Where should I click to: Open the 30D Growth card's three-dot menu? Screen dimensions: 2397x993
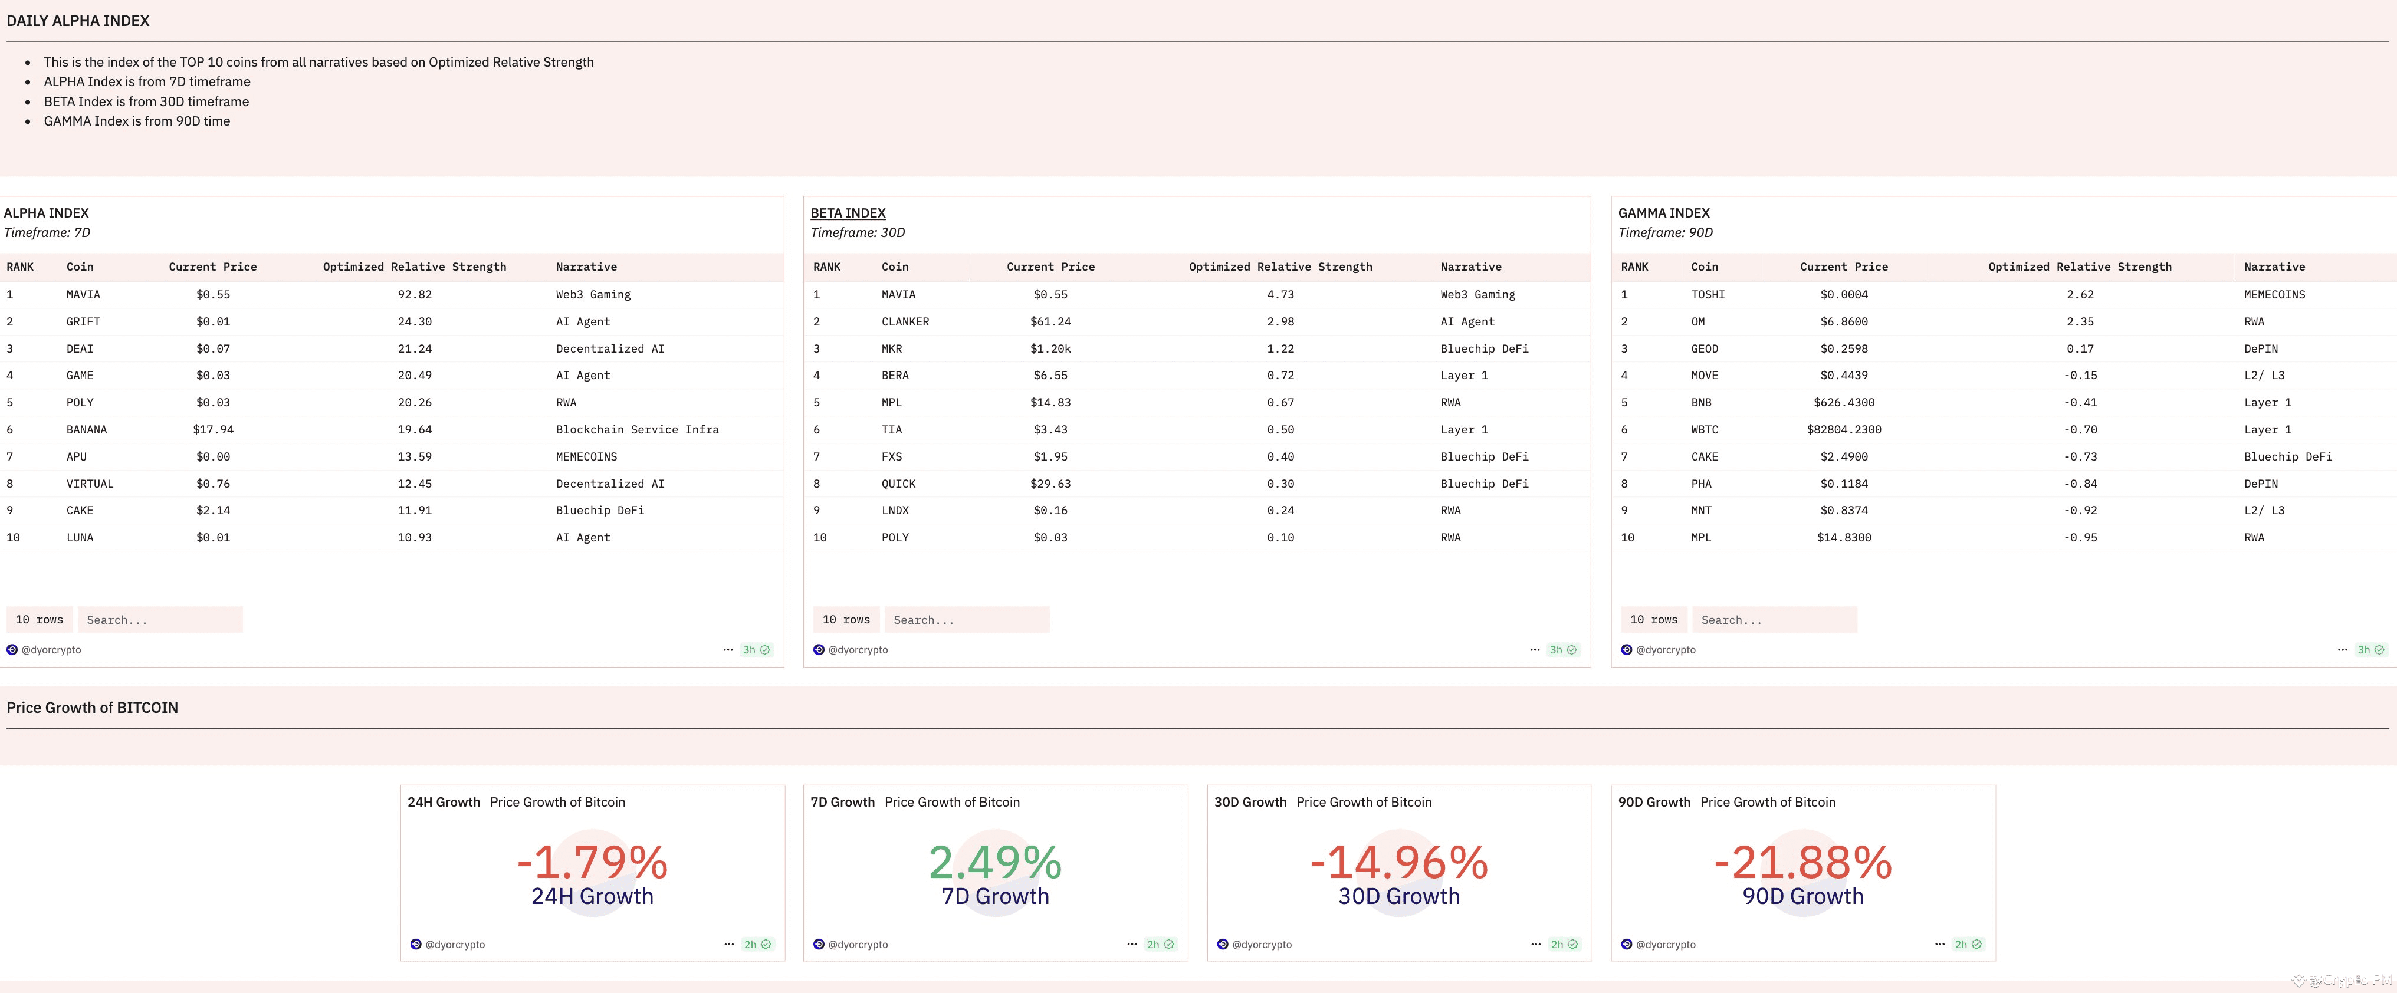coord(1535,943)
